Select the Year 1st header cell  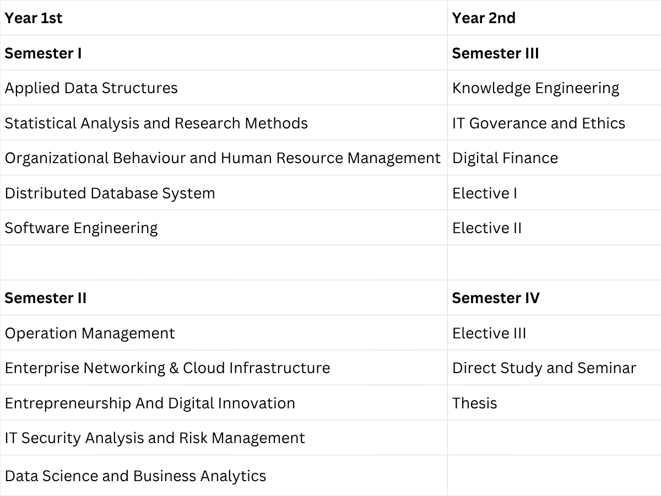click(224, 18)
